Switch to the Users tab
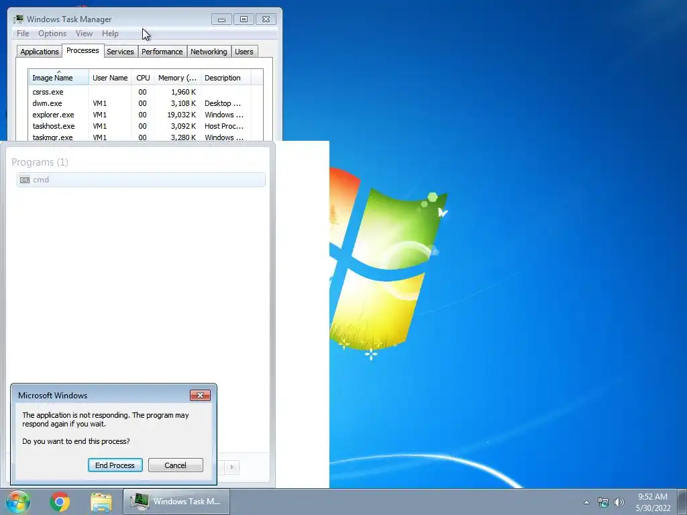 click(x=244, y=52)
